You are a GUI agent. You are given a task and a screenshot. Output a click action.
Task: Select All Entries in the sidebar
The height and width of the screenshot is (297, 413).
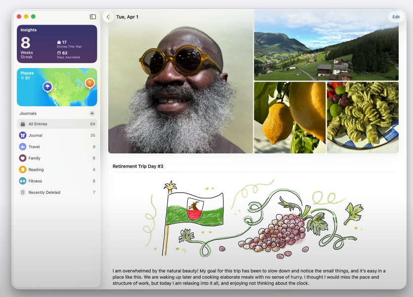[x=57, y=124]
